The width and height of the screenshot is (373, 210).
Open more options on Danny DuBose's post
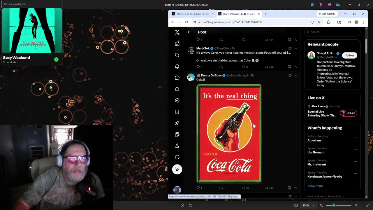pyautogui.click(x=295, y=76)
